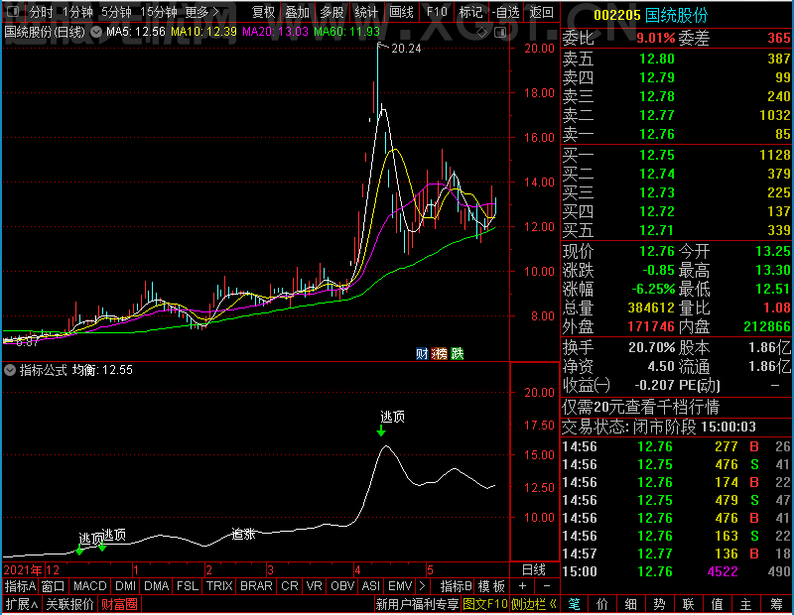Viewport: 794px width, 615px height.
Task: Zoom out chart with − button
Action: 547,586
